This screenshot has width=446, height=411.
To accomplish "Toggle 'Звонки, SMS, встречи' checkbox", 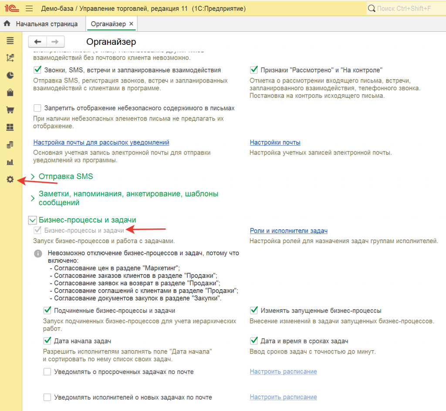I will click(37, 70).
